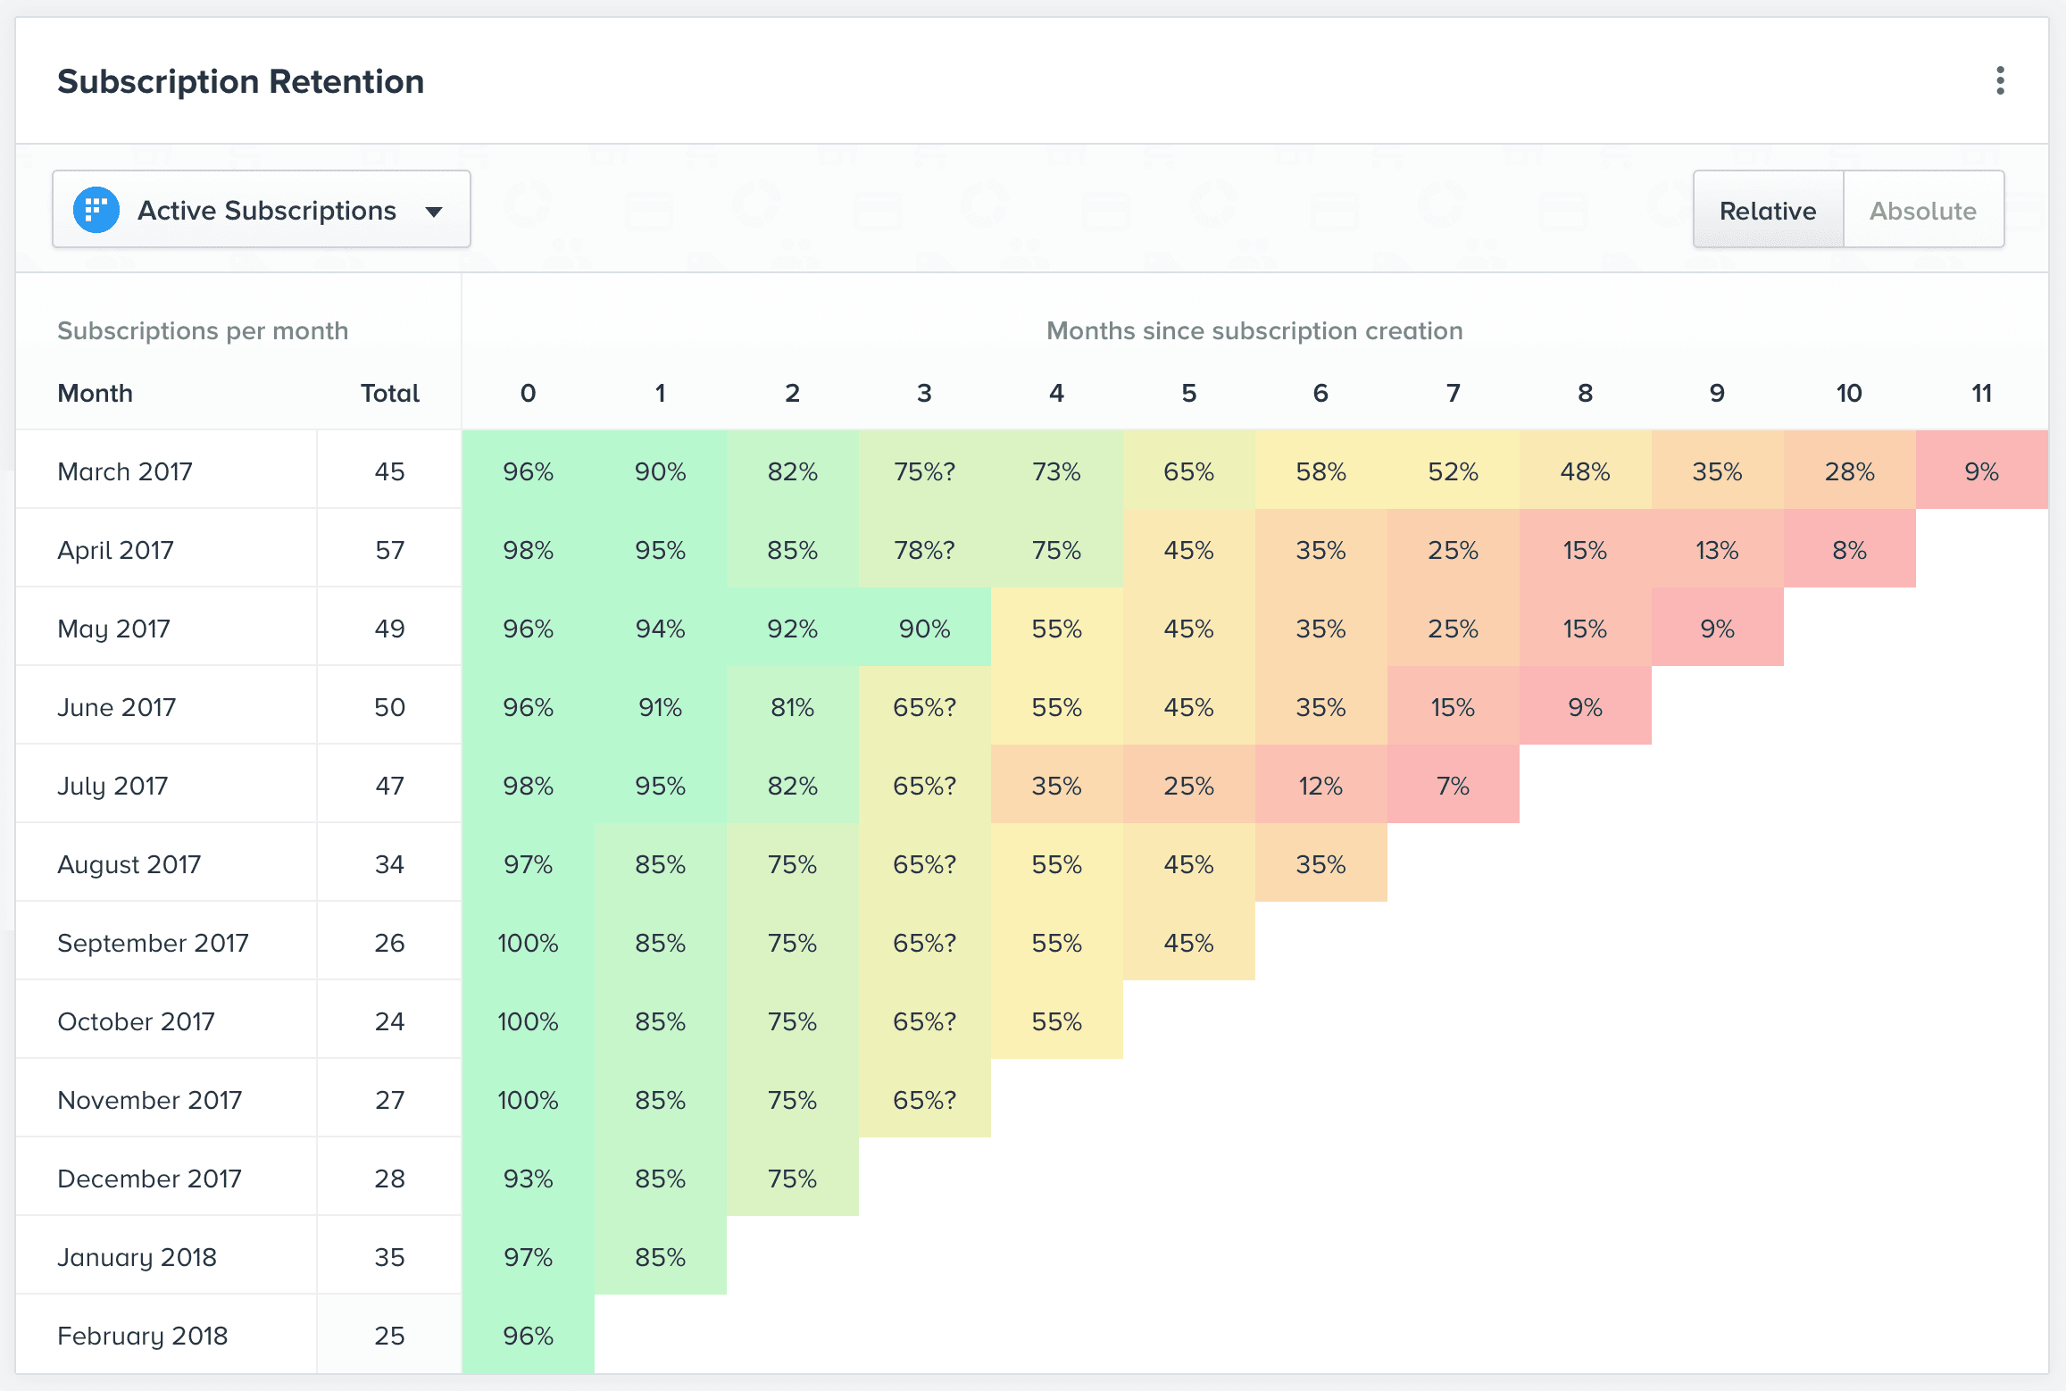Viewport: 2066px width, 1391px height.
Task: Expand the metric dropdown caret arrow
Action: click(434, 212)
